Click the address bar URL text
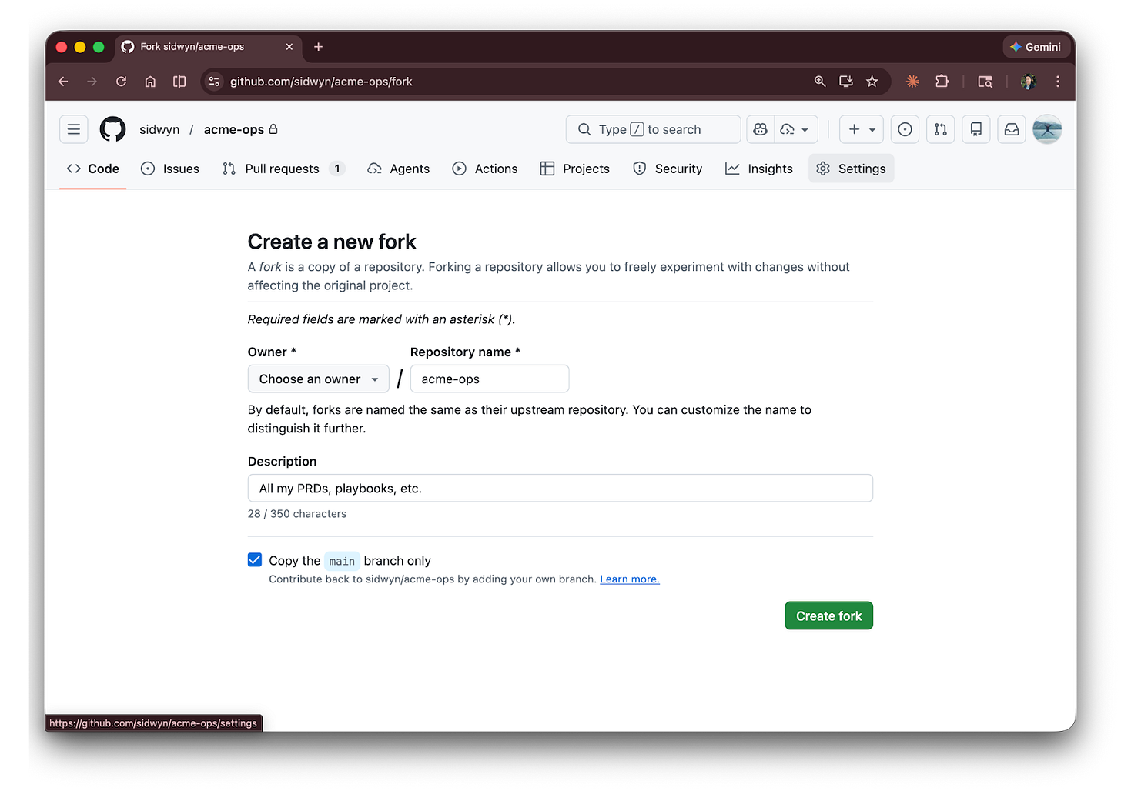The image size is (1121, 791). [x=321, y=82]
